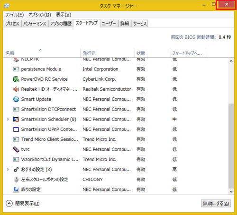Switch to the アプリの履歴 tab
The width and height of the screenshot is (237, 215).
pos(61,24)
